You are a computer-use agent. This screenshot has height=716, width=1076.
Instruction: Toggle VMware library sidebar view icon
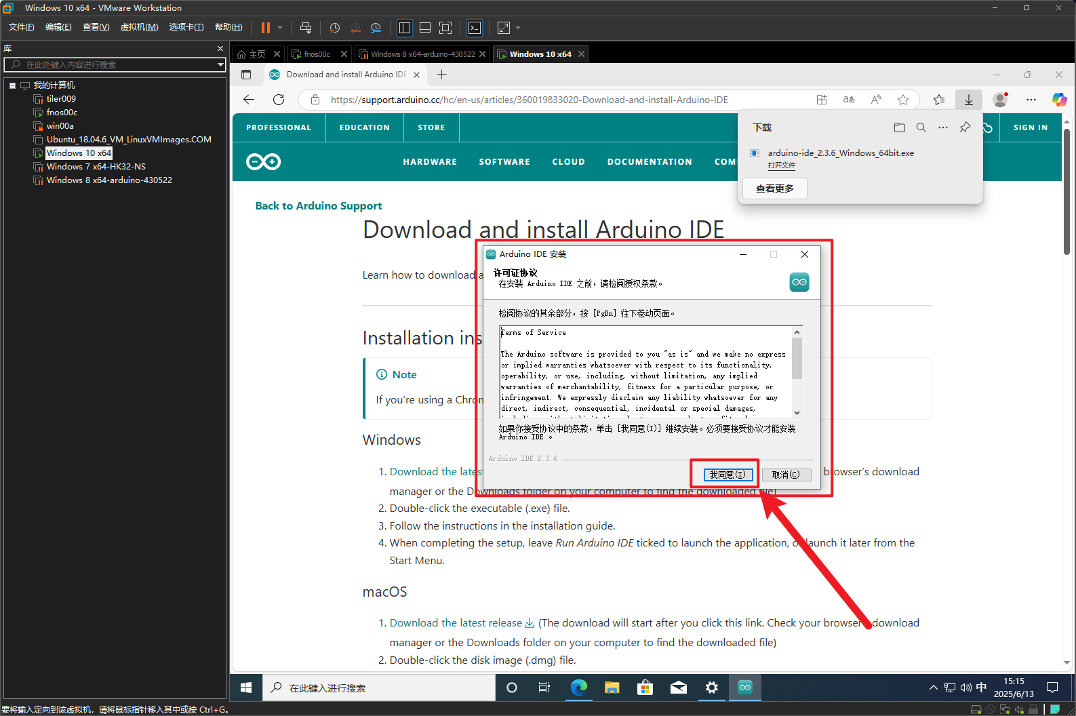(x=405, y=28)
